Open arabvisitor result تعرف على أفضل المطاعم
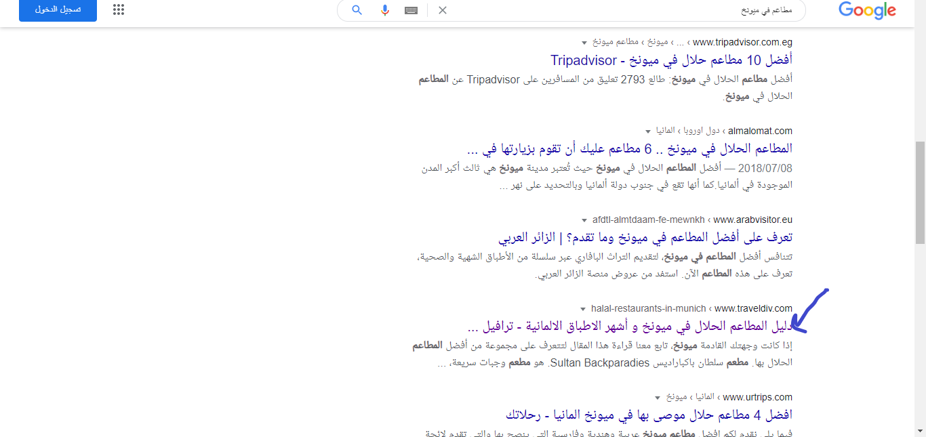The image size is (926, 437). (645, 237)
